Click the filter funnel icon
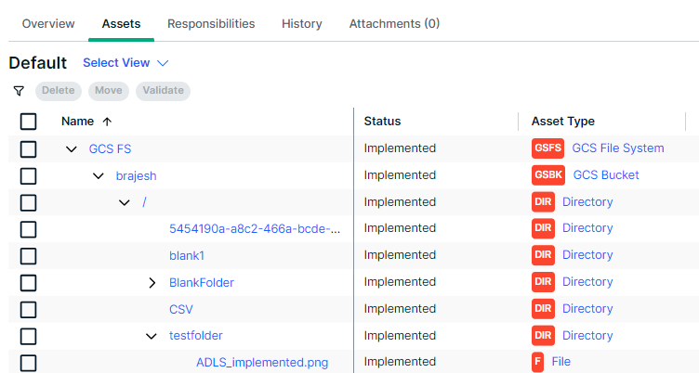This screenshot has height=373, width=699. [19, 91]
